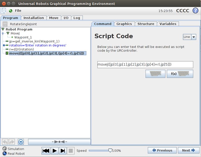Click script icon beside movej line

click(7, 53)
